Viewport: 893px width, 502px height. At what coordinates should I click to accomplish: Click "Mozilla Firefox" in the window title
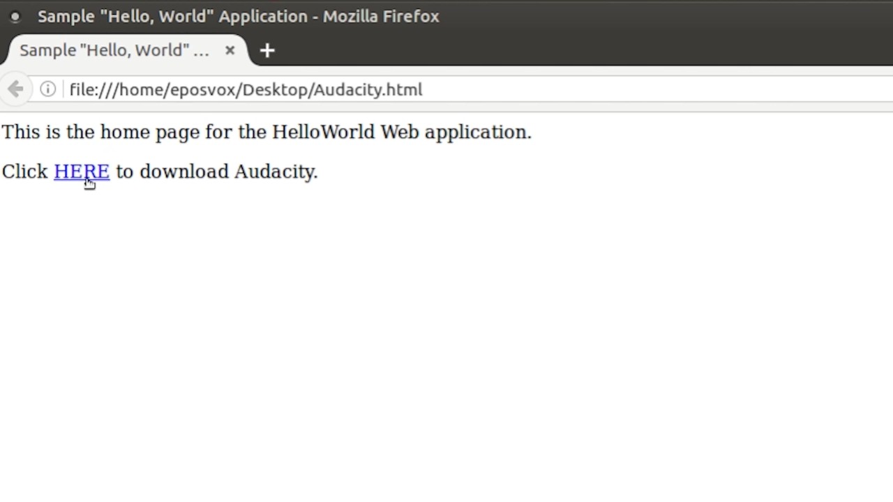380,16
